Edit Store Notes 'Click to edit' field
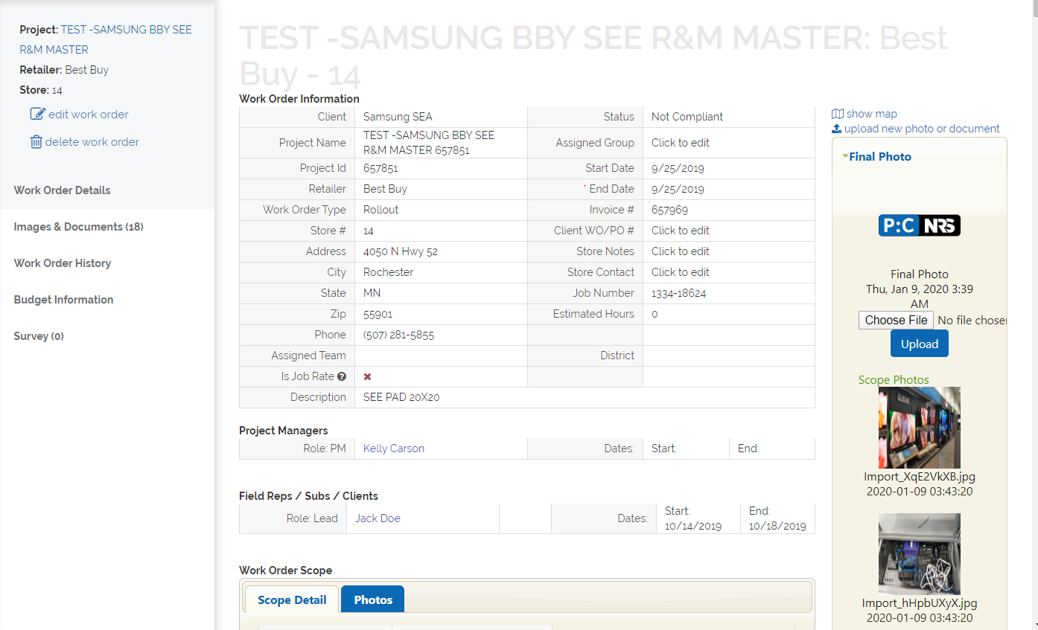This screenshot has height=630, width=1038. click(681, 251)
